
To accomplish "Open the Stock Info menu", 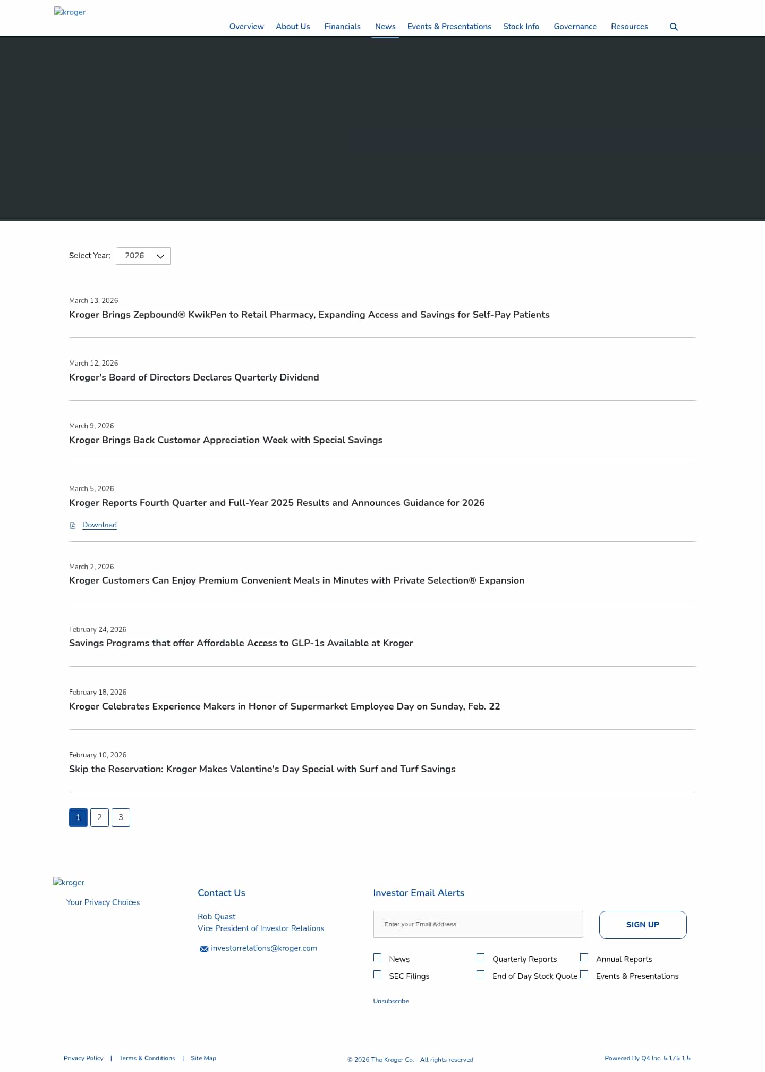I will (x=521, y=27).
